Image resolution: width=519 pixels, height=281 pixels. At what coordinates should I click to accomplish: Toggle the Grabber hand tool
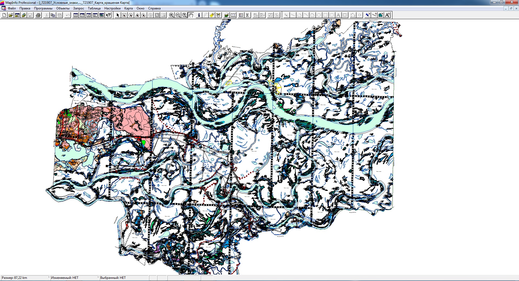[x=191, y=15]
